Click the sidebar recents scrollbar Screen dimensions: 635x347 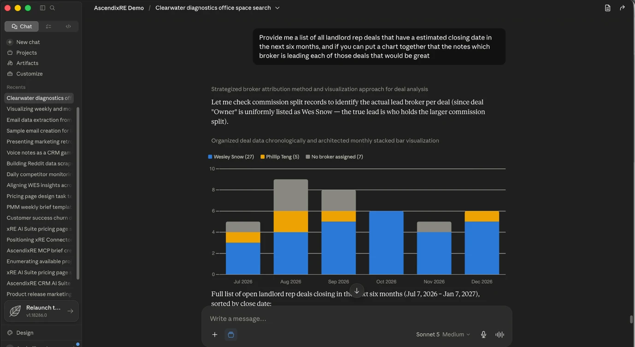tap(78, 193)
